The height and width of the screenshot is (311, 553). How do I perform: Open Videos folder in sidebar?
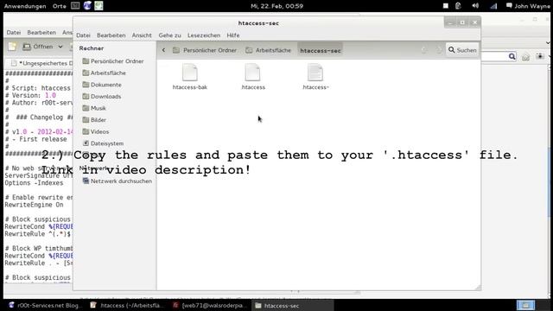tap(96, 131)
